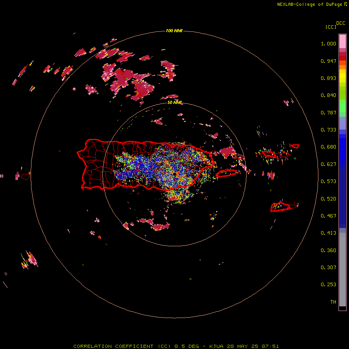349x349 pixels.
Task: Click the 0.787 value on the color scale
Action: tap(328, 112)
